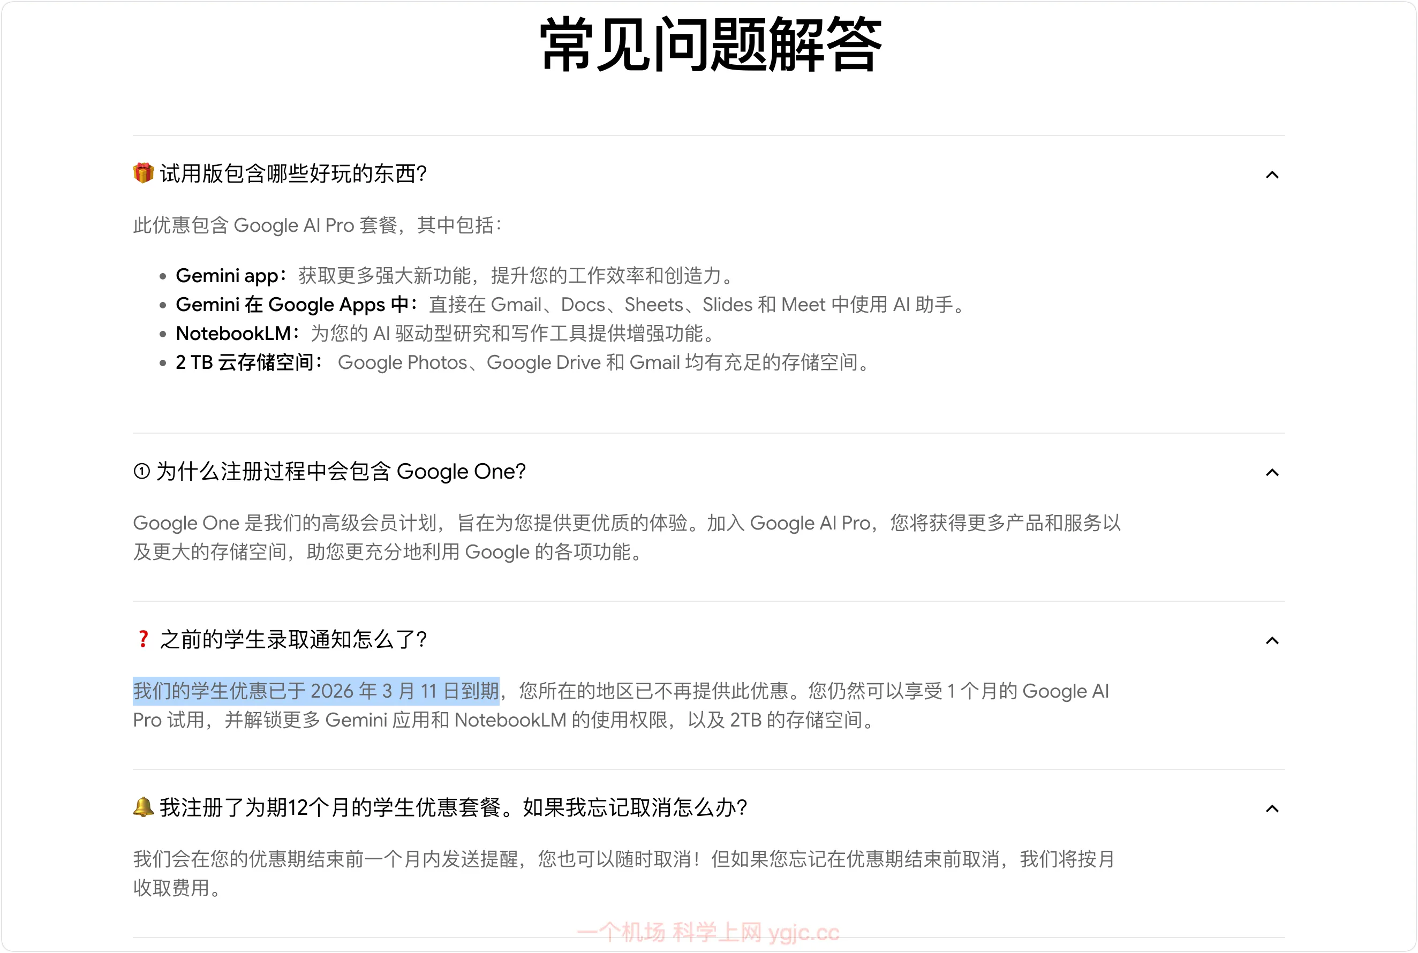Image resolution: width=1418 pixels, height=953 pixels.
Task: Collapse the Google One FAQ chevron
Action: click(1271, 472)
